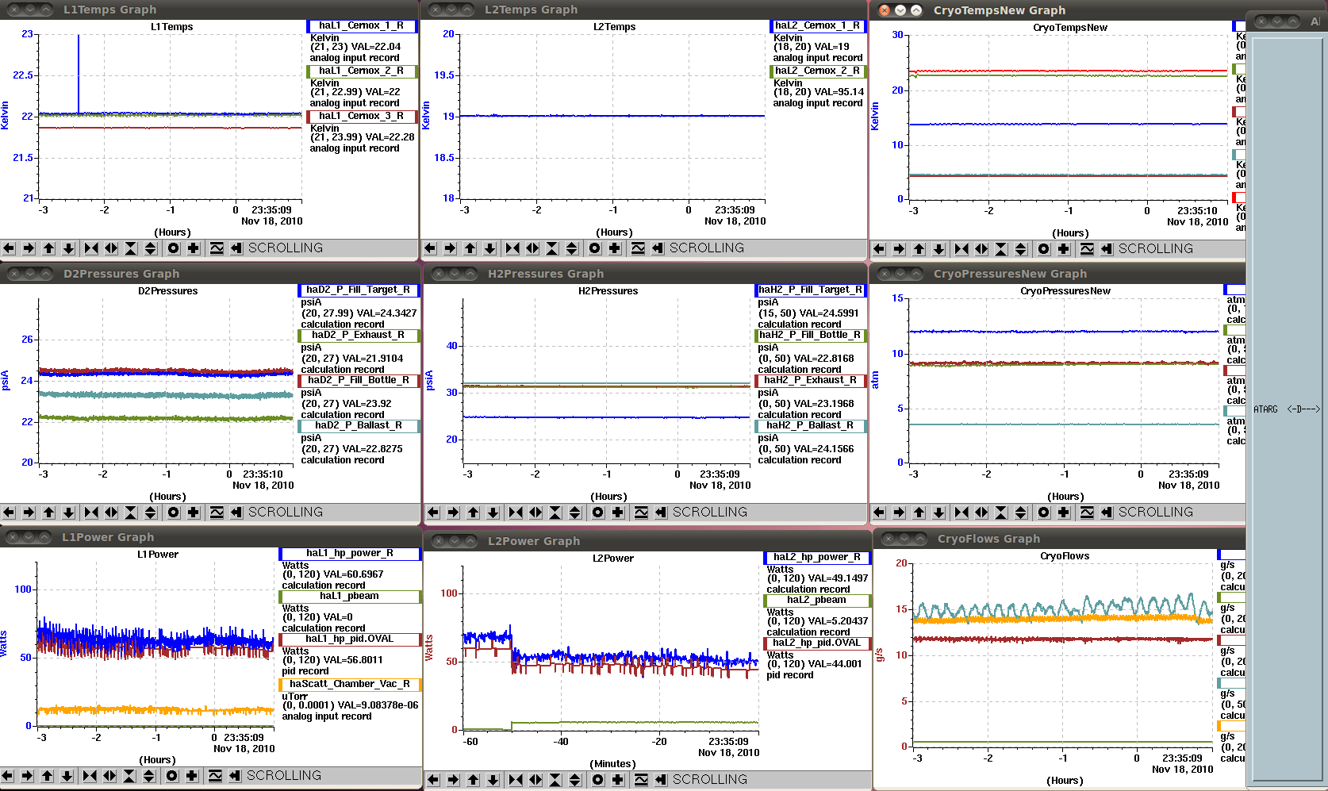Click the CryoFlows Graph title bar
This screenshot has width=1328, height=791.
(x=1059, y=539)
